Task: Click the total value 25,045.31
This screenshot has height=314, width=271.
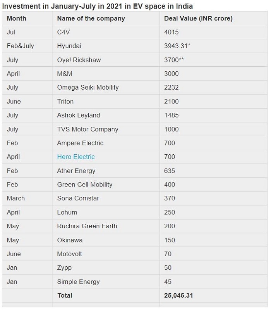Action: (x=178, y=295)
